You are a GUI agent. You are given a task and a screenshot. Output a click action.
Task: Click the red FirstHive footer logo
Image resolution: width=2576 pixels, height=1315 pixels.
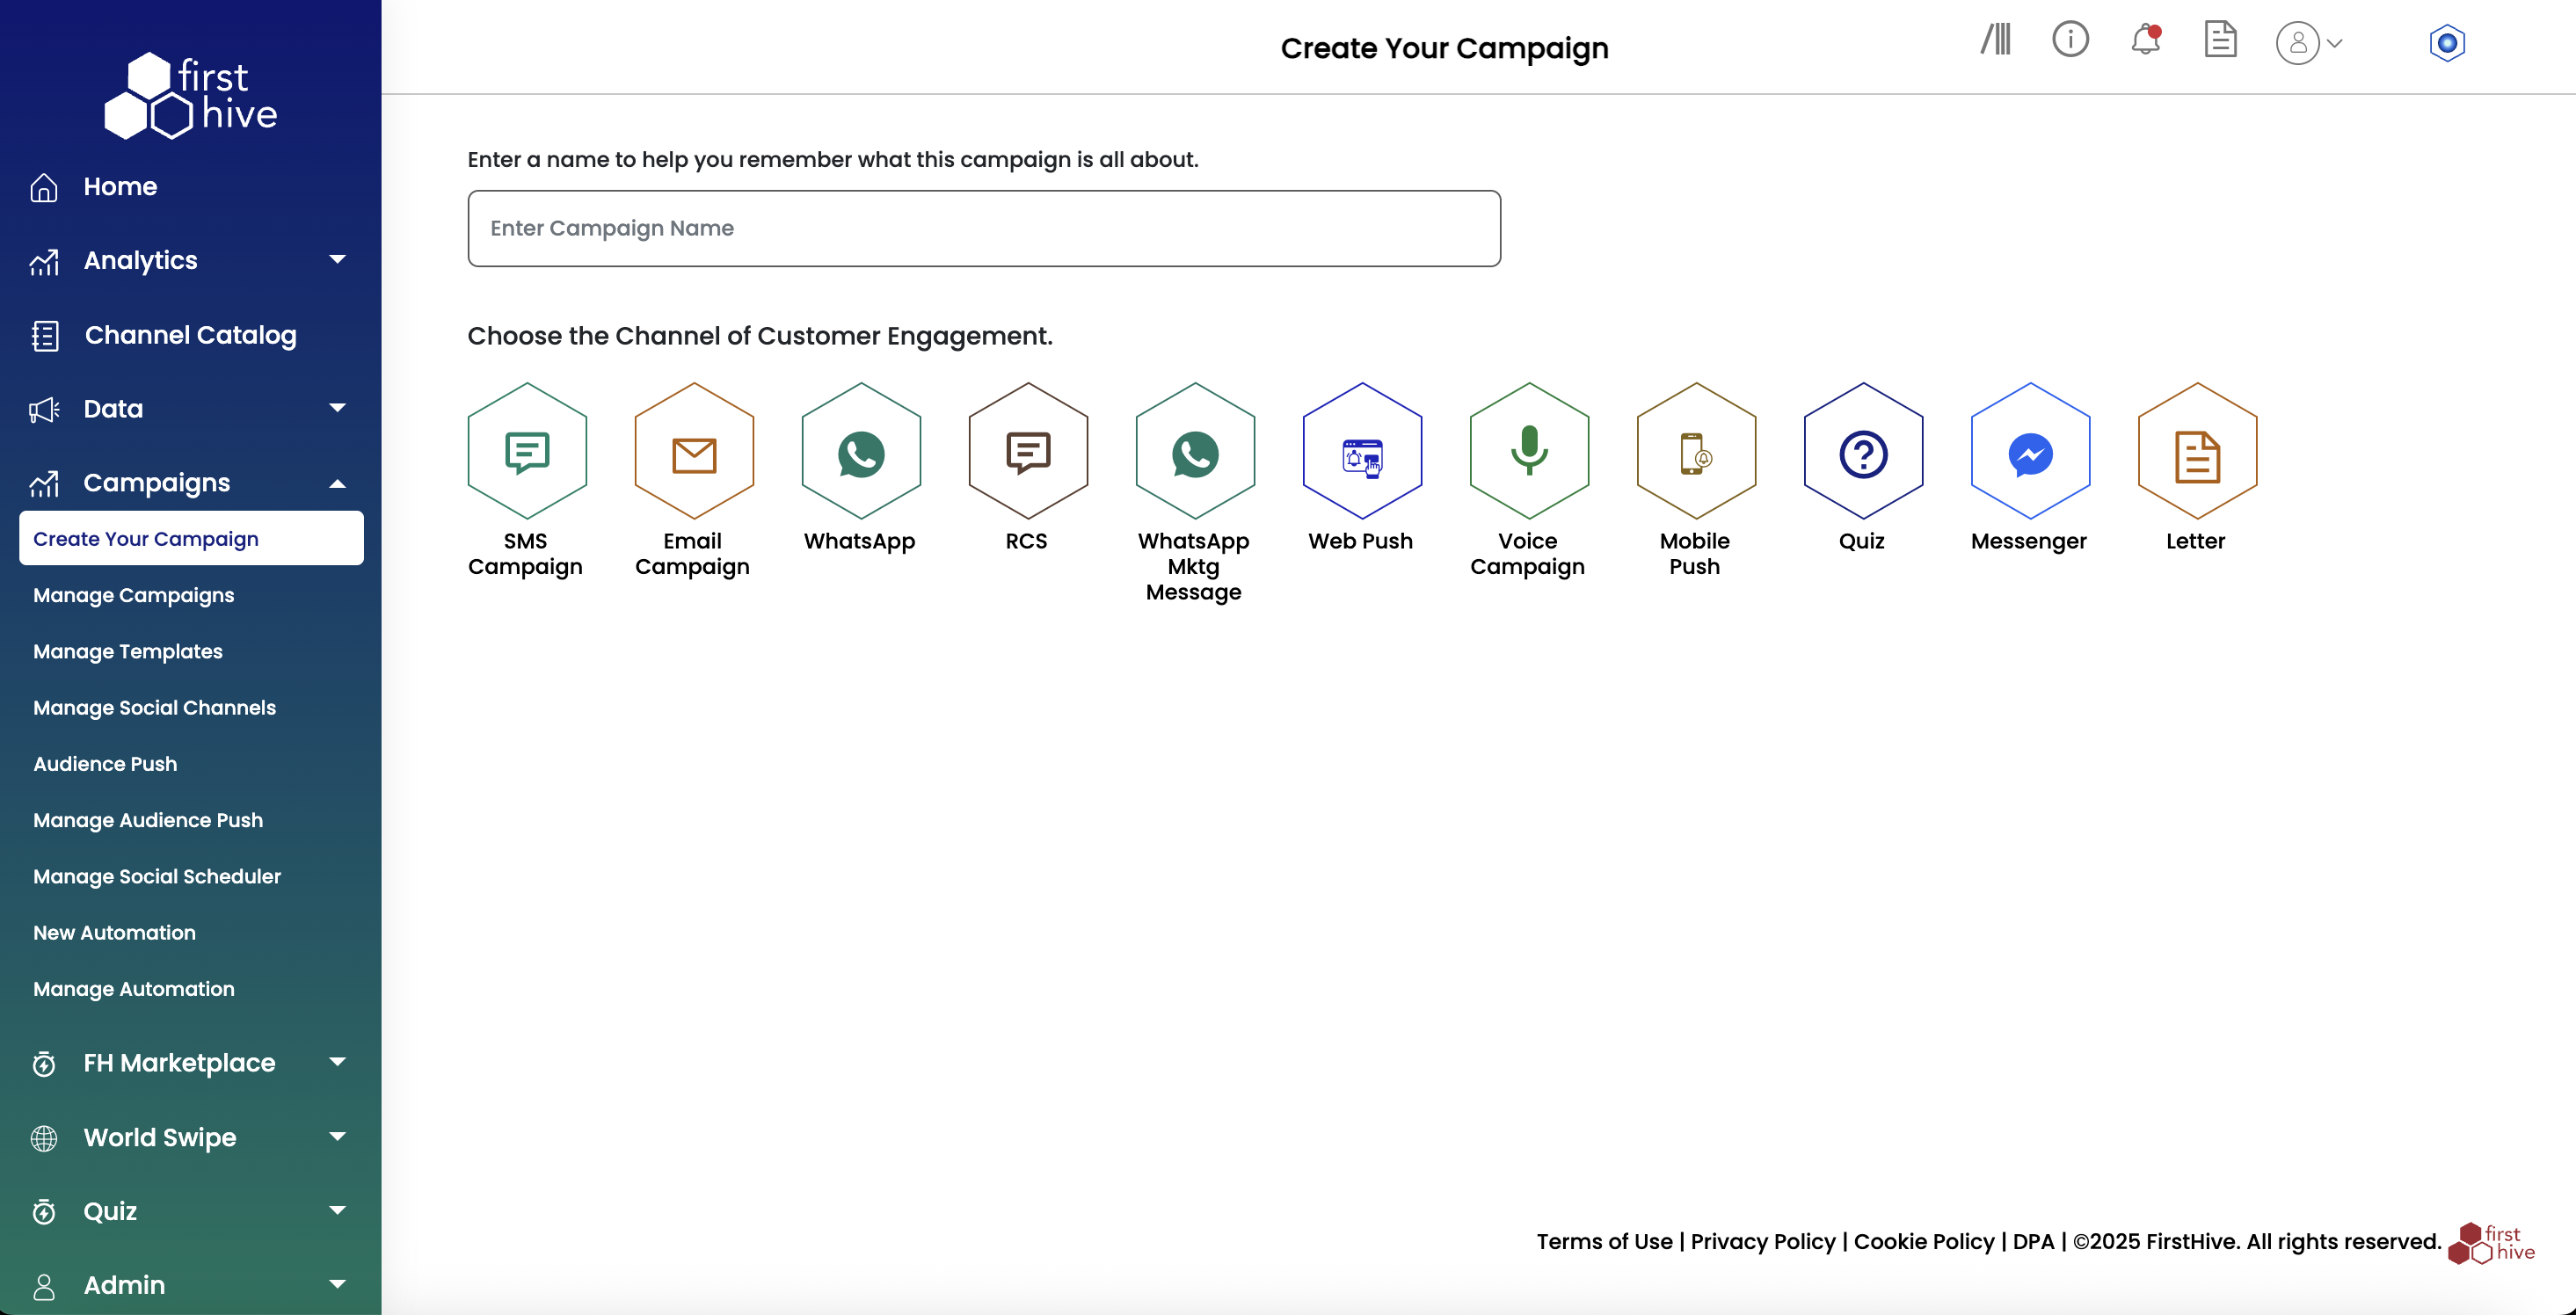2491,1244
